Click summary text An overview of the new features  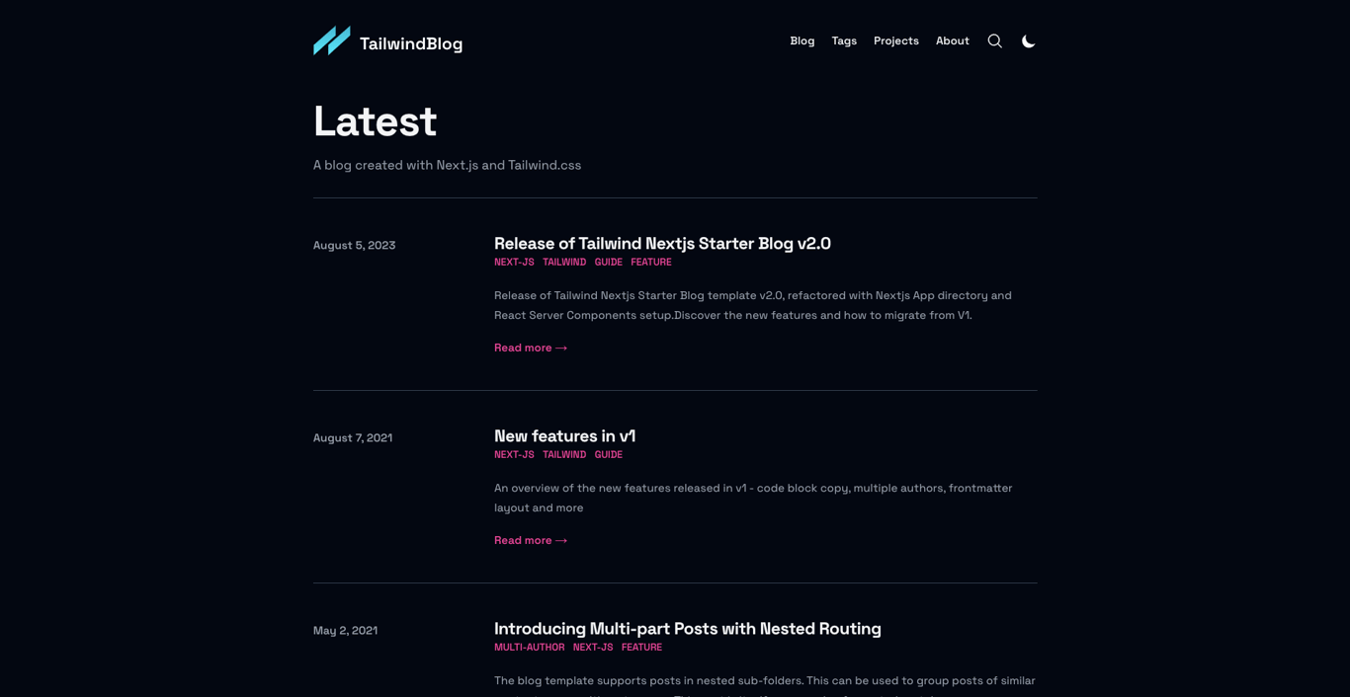coord(753,498)
